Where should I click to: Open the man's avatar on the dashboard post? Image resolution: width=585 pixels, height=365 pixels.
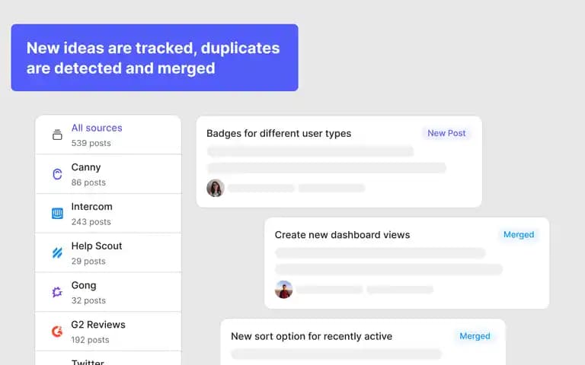[283, 290]
